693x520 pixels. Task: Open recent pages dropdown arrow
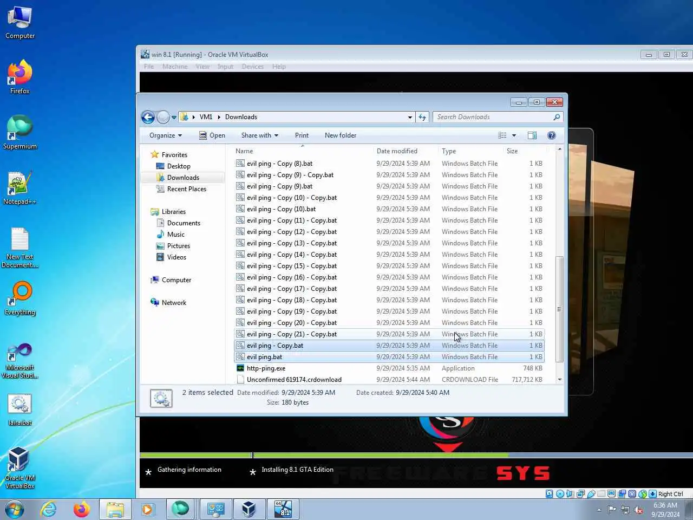pyautogui.click(x=174, y=117)
